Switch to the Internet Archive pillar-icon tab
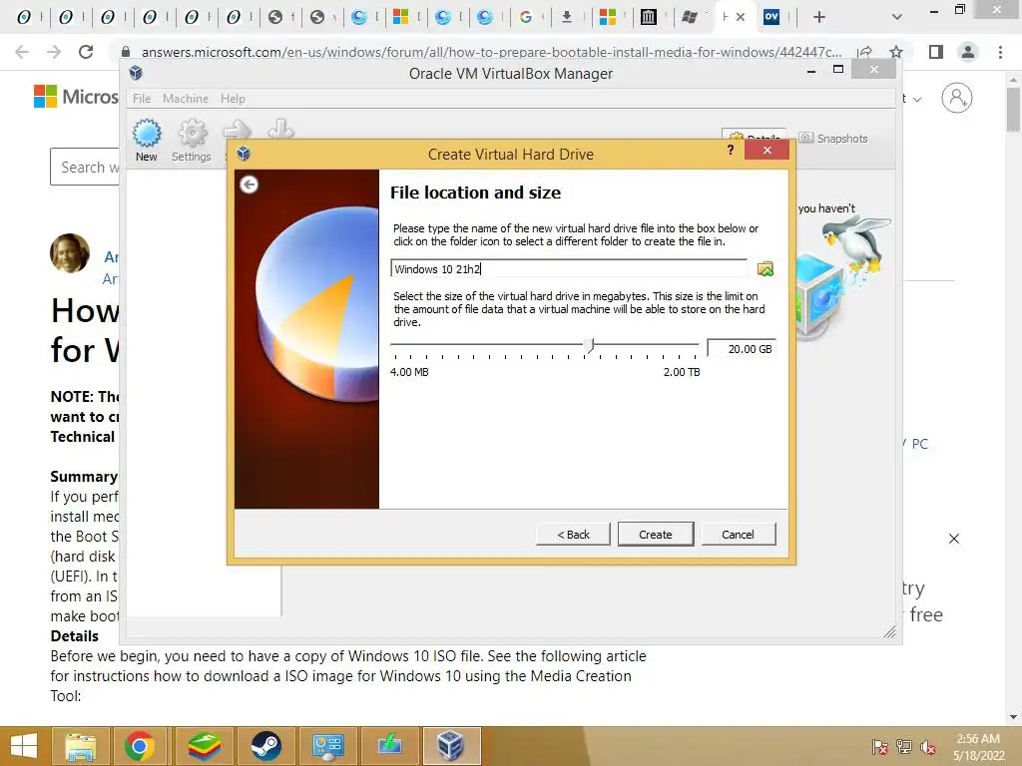The width and height of the screenshot is (1022, 766). click(x=649, y=18)
